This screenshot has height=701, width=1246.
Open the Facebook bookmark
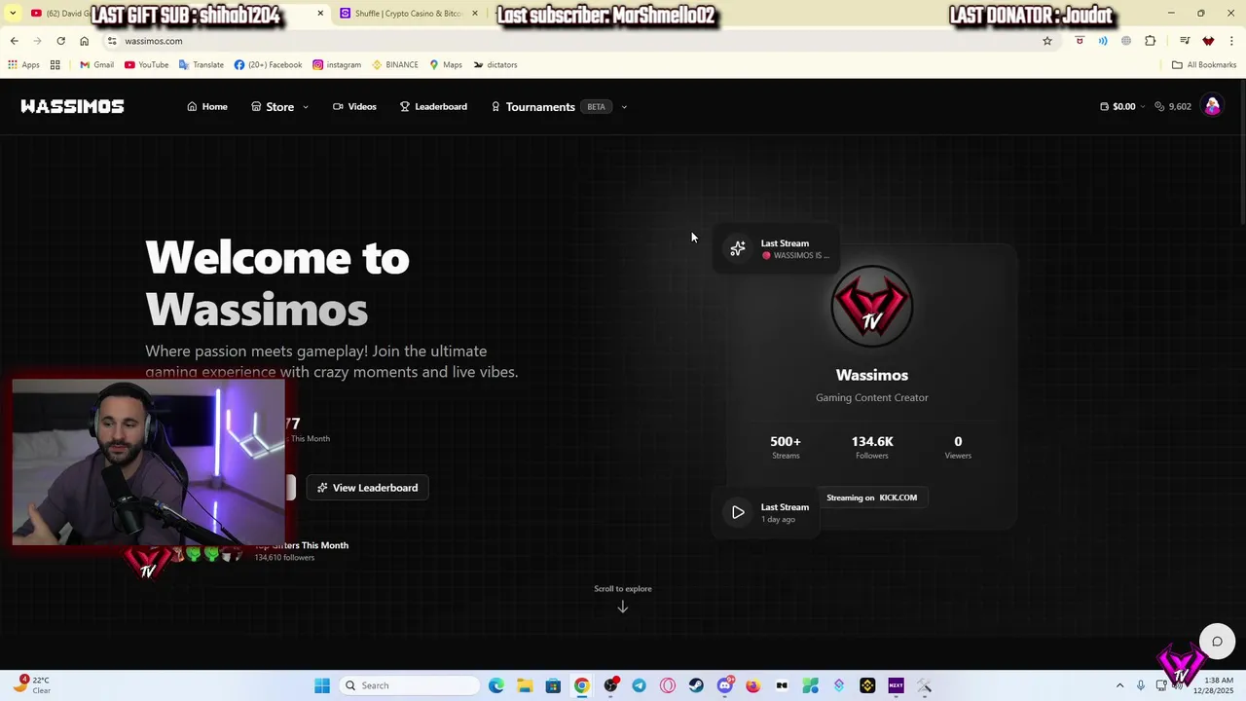coord(268,65)
